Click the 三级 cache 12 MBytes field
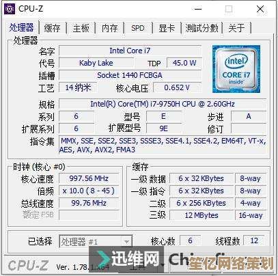Image resolution: width=278 pixels, height=276 pixels. tap(201, 215)
